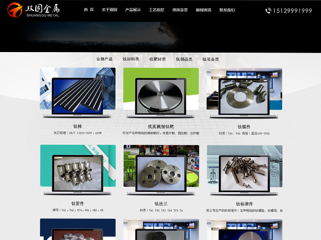Click the Shuanggu Metal logo

click(33, 10)
